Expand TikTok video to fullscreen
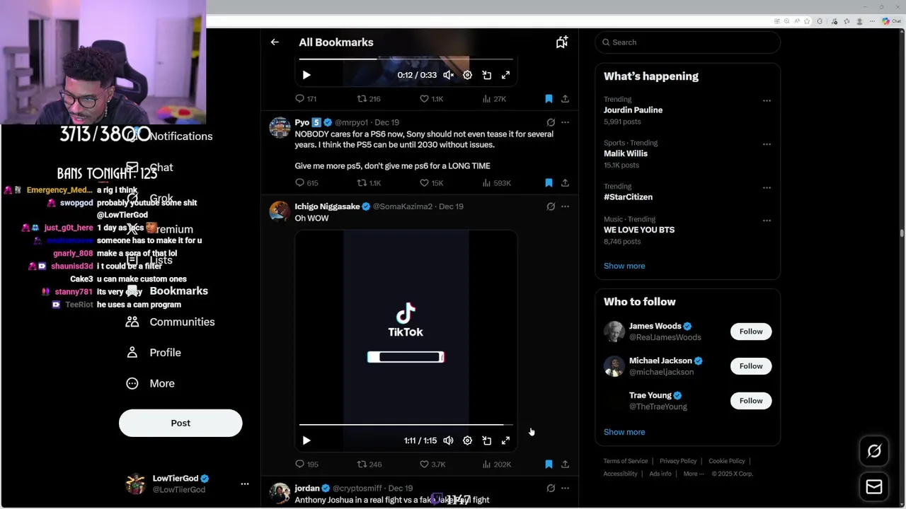 pyautogui.click(x=506, y=440)
